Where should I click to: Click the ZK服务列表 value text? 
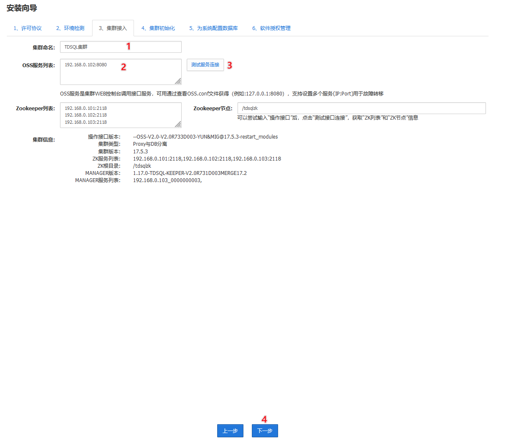[x=207, y=159]
